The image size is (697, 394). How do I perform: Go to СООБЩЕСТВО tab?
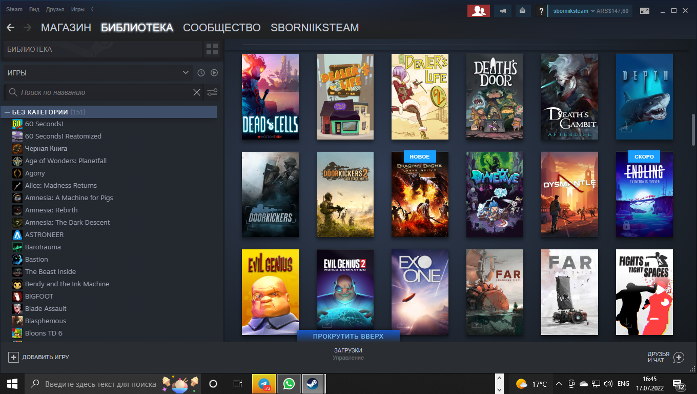pos(222,28)
